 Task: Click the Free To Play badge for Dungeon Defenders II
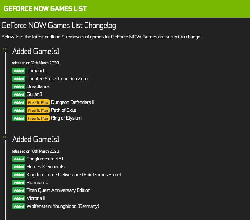tap(38, 102)
